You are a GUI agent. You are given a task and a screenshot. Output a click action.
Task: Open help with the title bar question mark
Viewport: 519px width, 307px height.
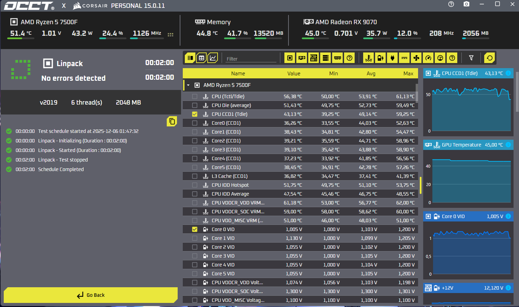(x=451, y=4)
